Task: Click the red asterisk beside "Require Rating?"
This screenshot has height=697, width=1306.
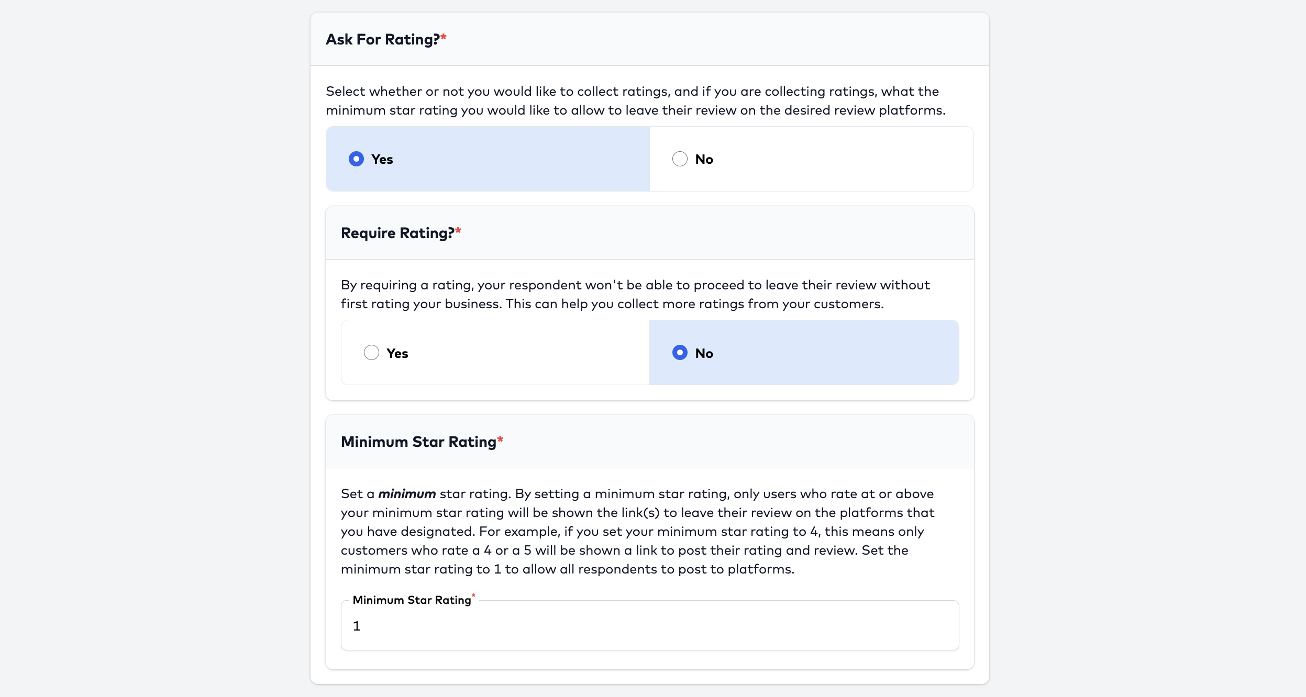Action: point(458,230)
